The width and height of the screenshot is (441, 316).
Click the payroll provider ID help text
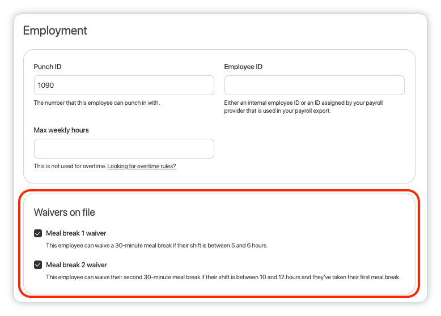(303, 106)
